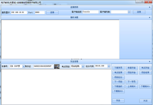The height and width of the screenshot is (105, 153).
Task: Click the student photo thumbnail
Action: [57, 66]
